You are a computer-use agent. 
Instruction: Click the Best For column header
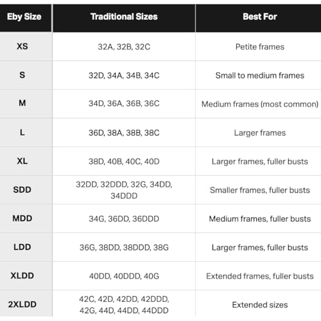pyautogui.click(x=260, y=17)
